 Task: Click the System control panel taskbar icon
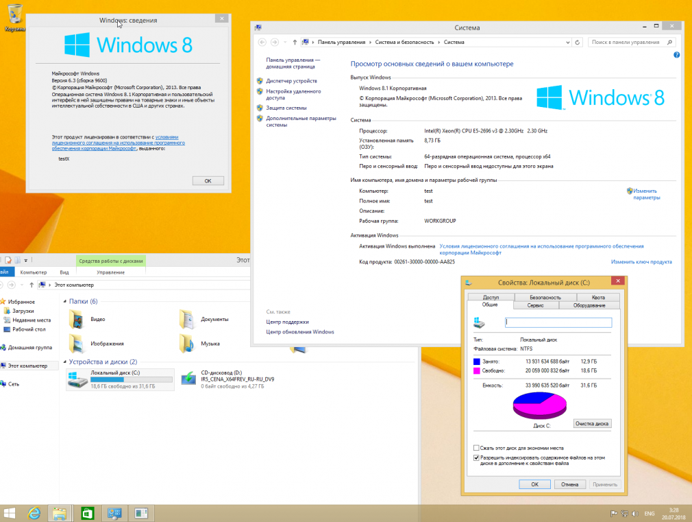(114, 513)
